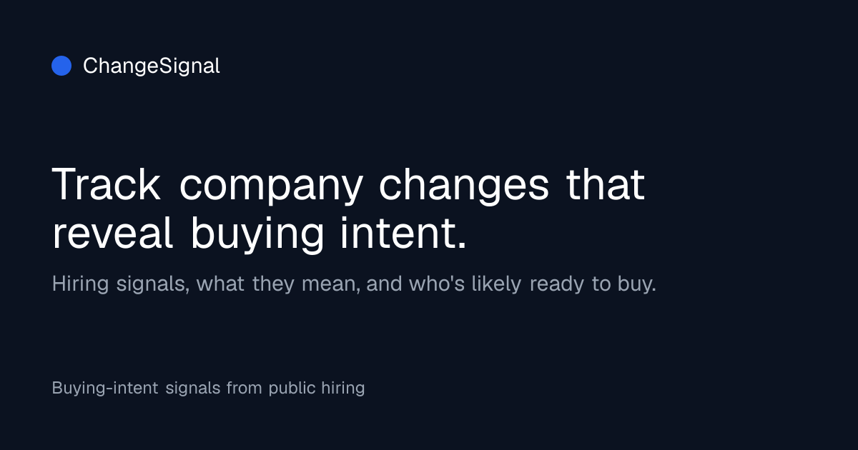Image resolution: width=858 pixels, height=450 pixels.
Task: Click the word "Track" in the headline
Action: [x=107, y=184]
